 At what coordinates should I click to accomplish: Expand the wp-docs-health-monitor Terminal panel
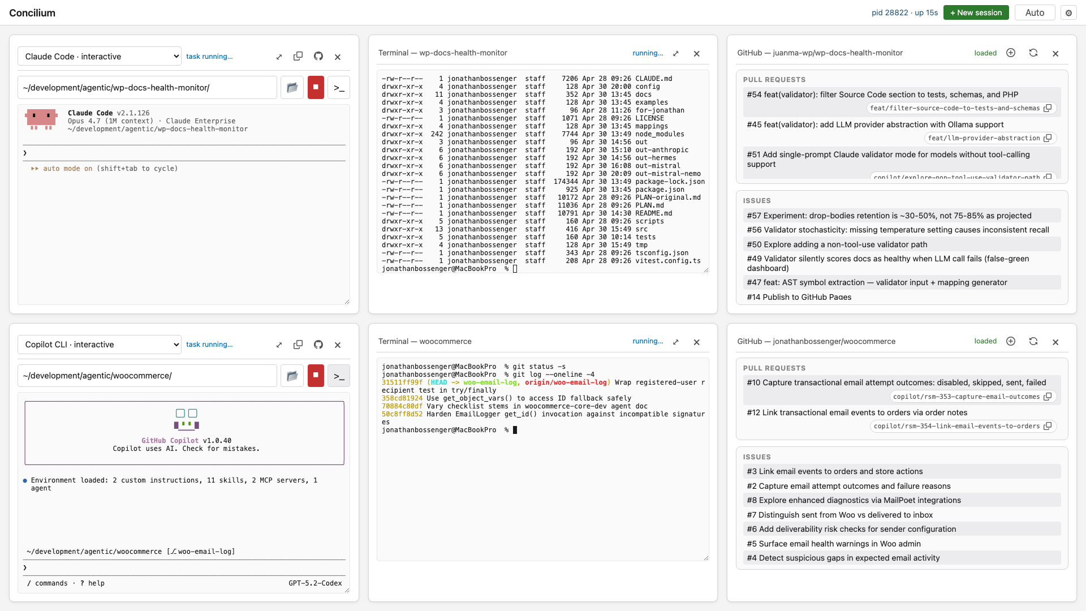pos(675,53)
